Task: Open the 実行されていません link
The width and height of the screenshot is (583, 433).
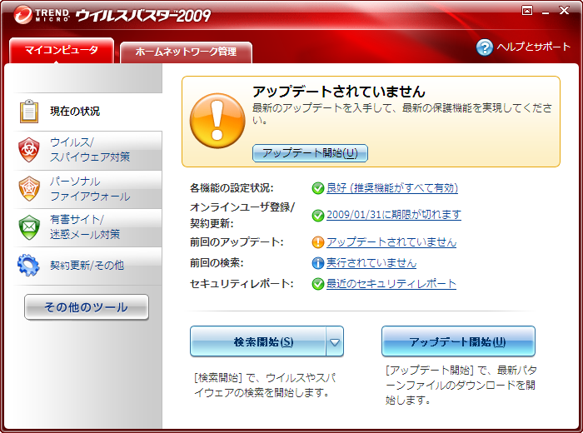Action: click(x=371, y=263)
